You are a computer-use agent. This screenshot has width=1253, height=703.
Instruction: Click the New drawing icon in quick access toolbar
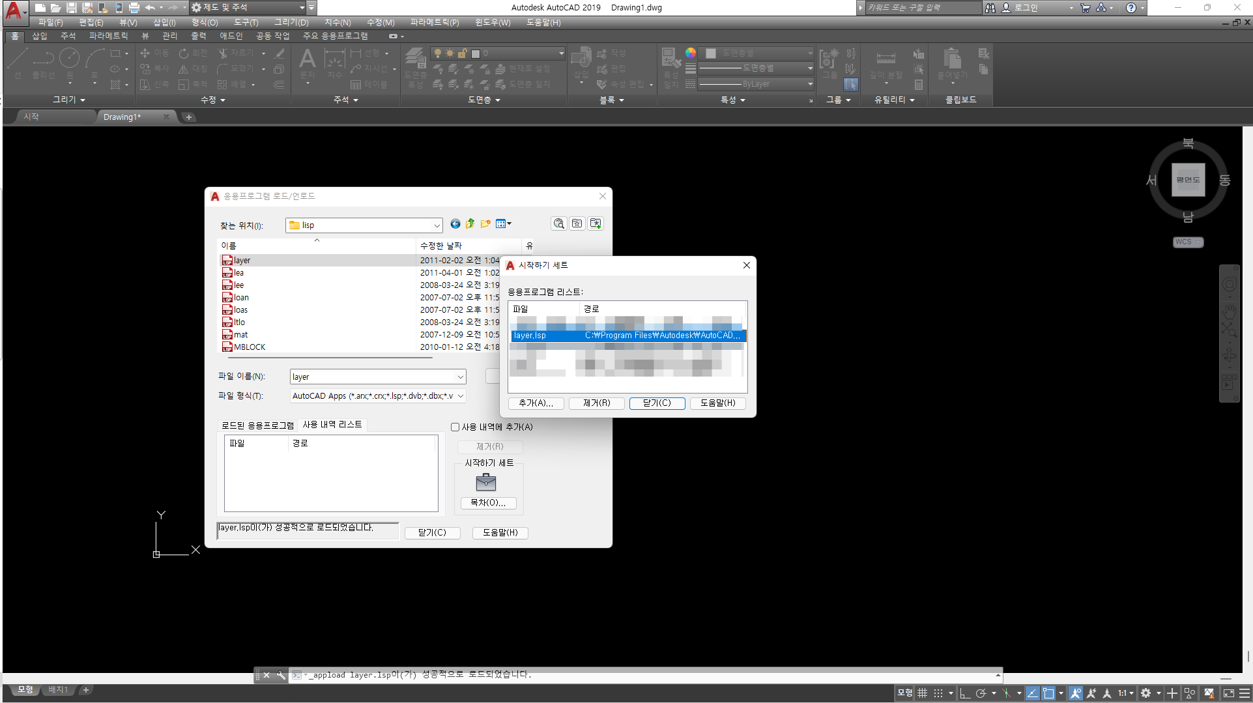(40, 8)
